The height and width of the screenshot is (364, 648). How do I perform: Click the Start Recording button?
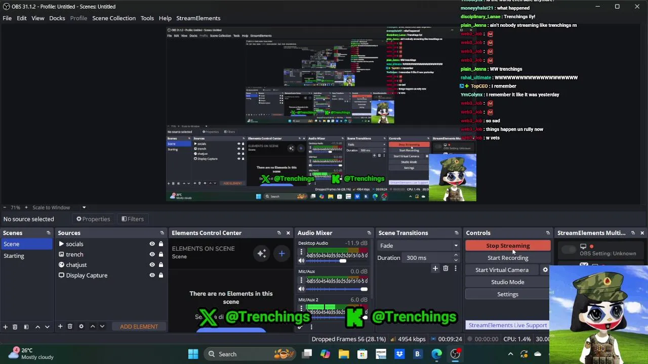point(508,258)
